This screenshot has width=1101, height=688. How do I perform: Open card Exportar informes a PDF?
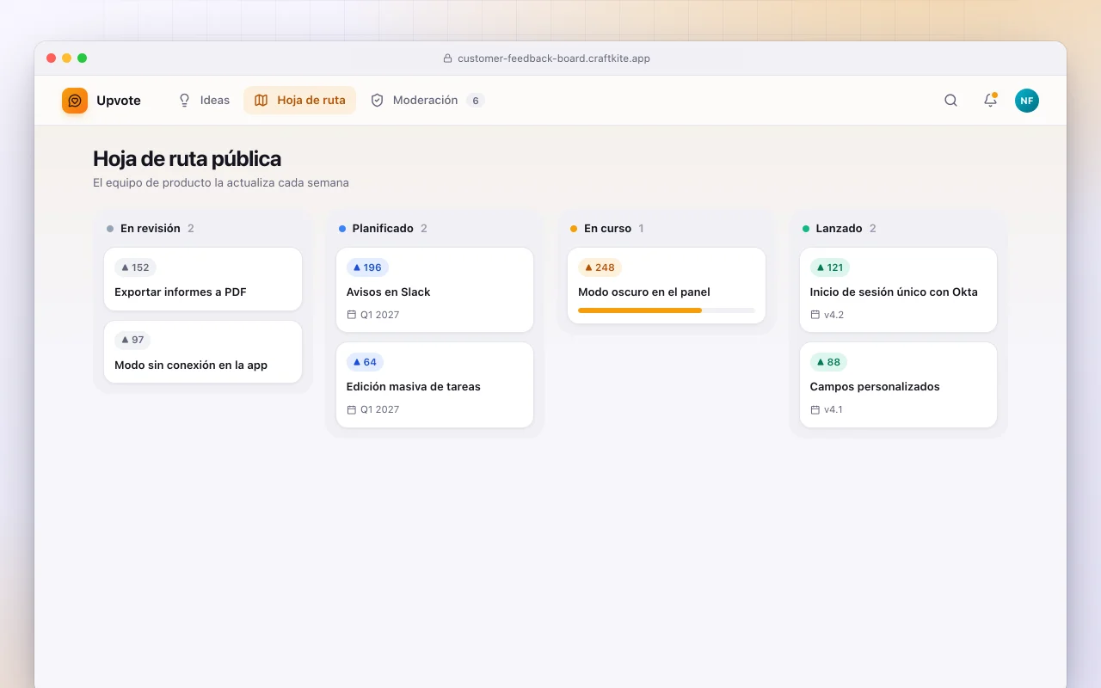pyautogui.click(x=203, y=279)
